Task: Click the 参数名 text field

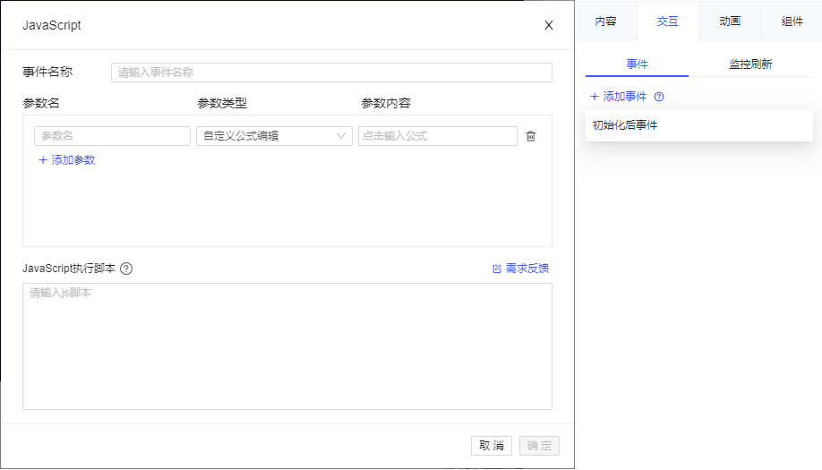Action: pyautogui.click(x=112, y=136)
